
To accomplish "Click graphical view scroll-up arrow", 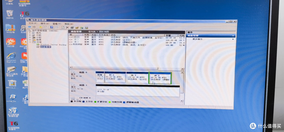I will click(182, 72).
